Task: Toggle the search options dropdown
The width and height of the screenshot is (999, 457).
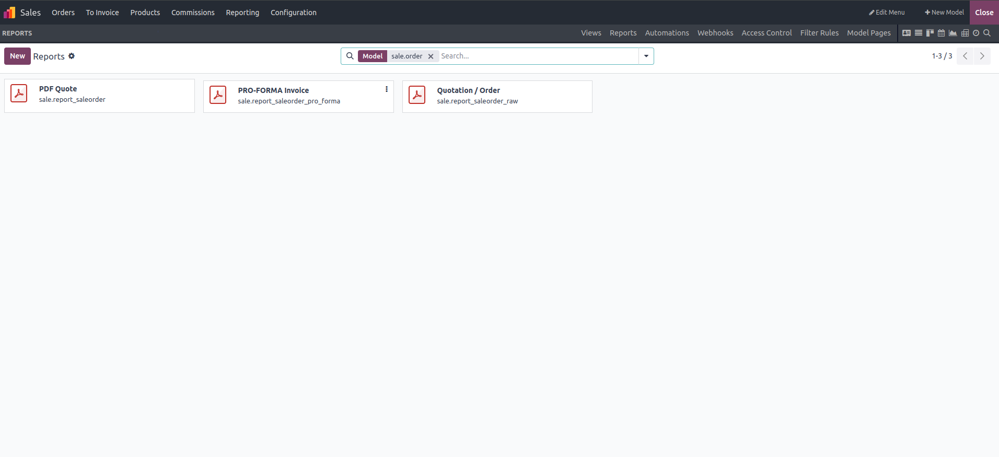Action: point(646,56)
